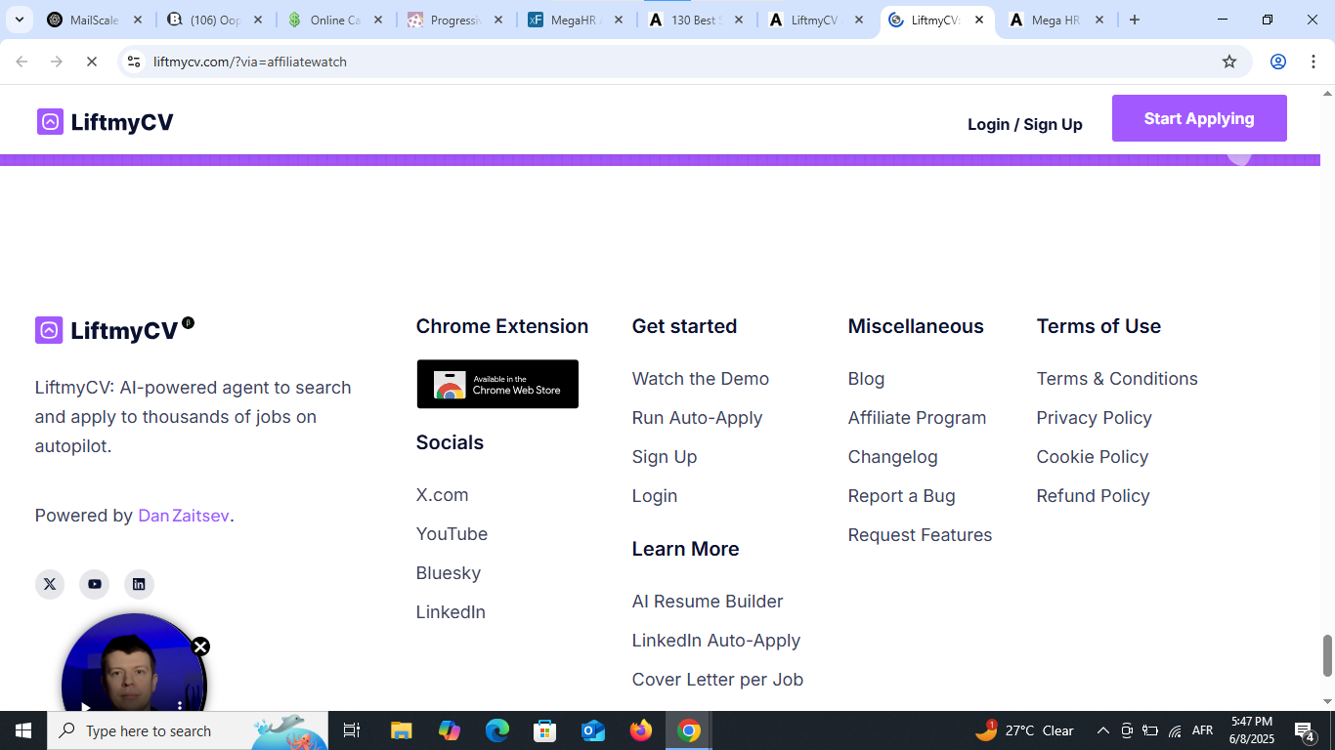
Task: Go back to previous page
Action: coord(22,62)
